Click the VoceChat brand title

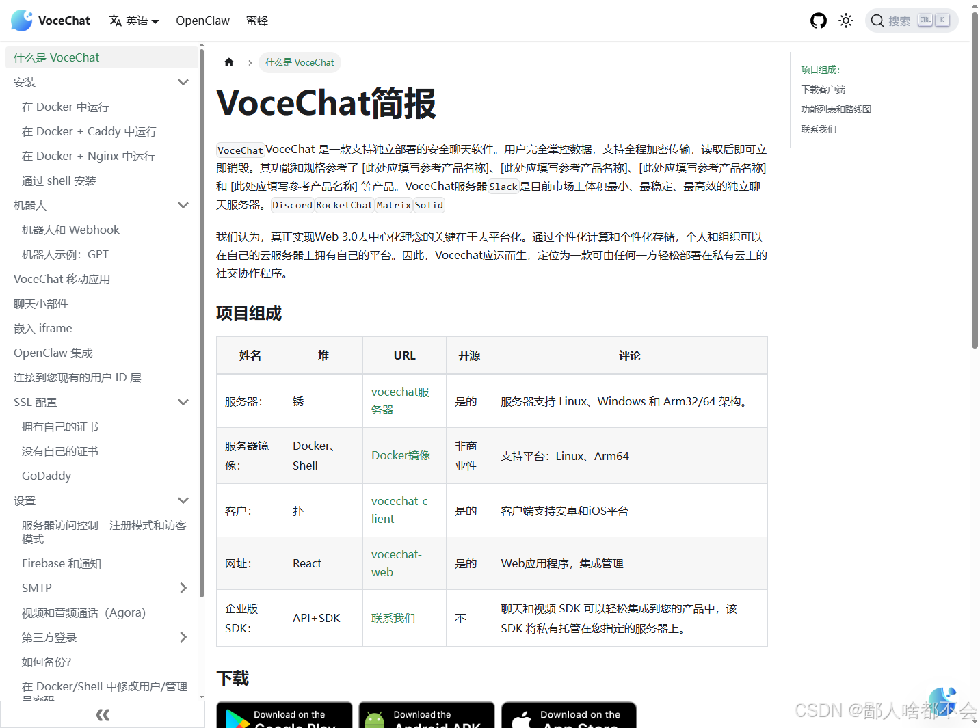click(64, 21)
